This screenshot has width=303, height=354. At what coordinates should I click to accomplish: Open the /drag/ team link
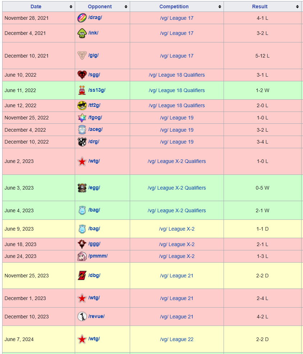[95, 17]
